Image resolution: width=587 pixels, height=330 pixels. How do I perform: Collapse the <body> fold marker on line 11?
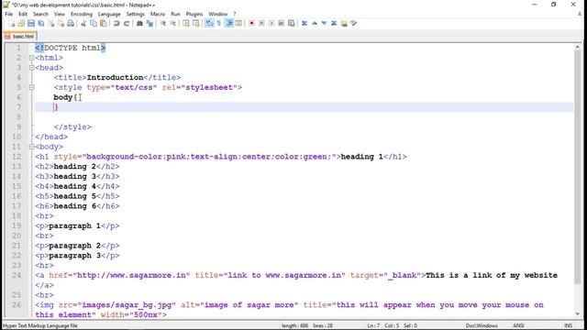32,147
